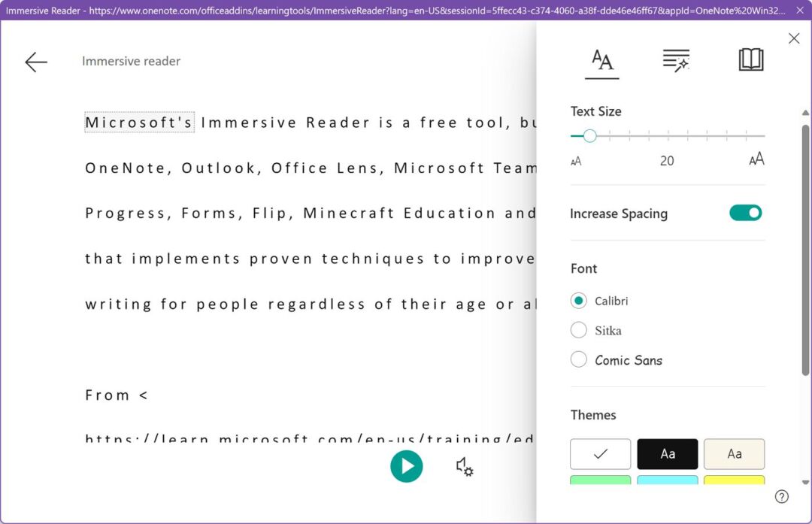Image resolution: width=812 pixels, height=524 pixels.
Task: Disable the Increase Spacing toggle
Action: pos(744,213)
